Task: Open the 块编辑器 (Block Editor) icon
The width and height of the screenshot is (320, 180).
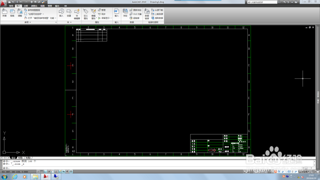Action: pos(77,14)
